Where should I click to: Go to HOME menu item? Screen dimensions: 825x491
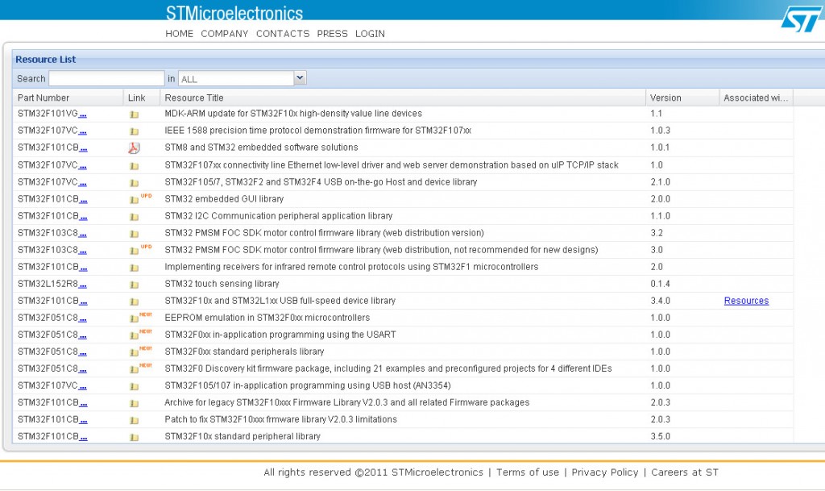point(180,34)
